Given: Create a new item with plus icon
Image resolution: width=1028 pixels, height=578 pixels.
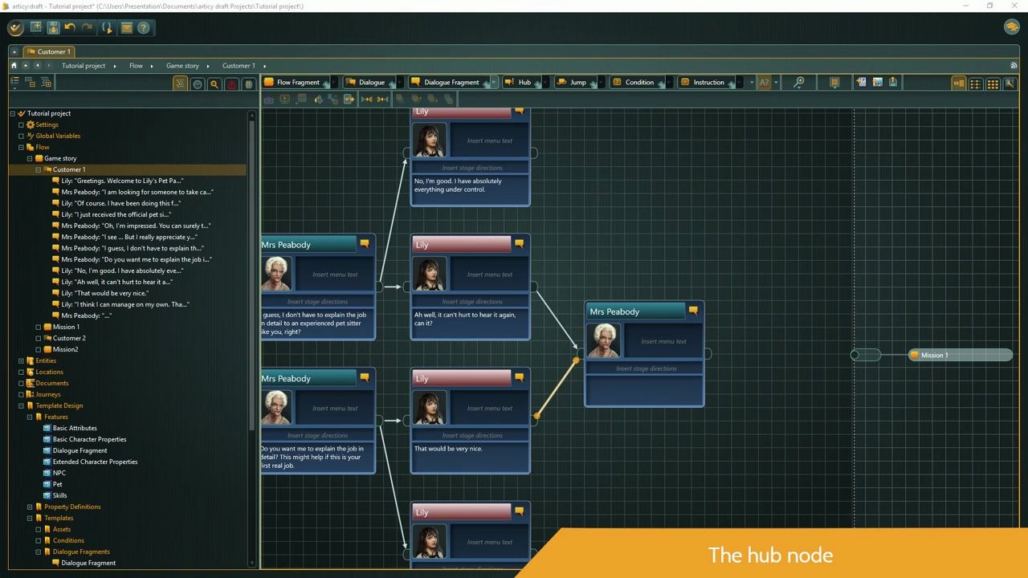Looking at the screenshot, I should pyautogui.click(x=36, y=27).
